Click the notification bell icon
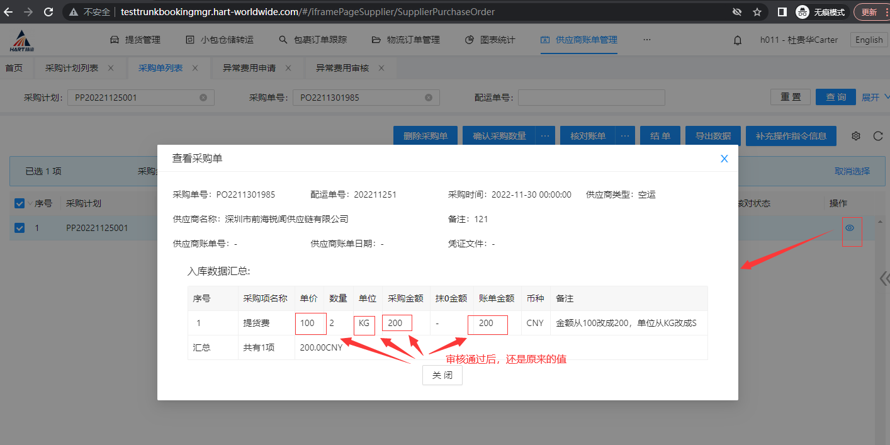The width and height of the screenshot is (890, 445). coord(738,40)
